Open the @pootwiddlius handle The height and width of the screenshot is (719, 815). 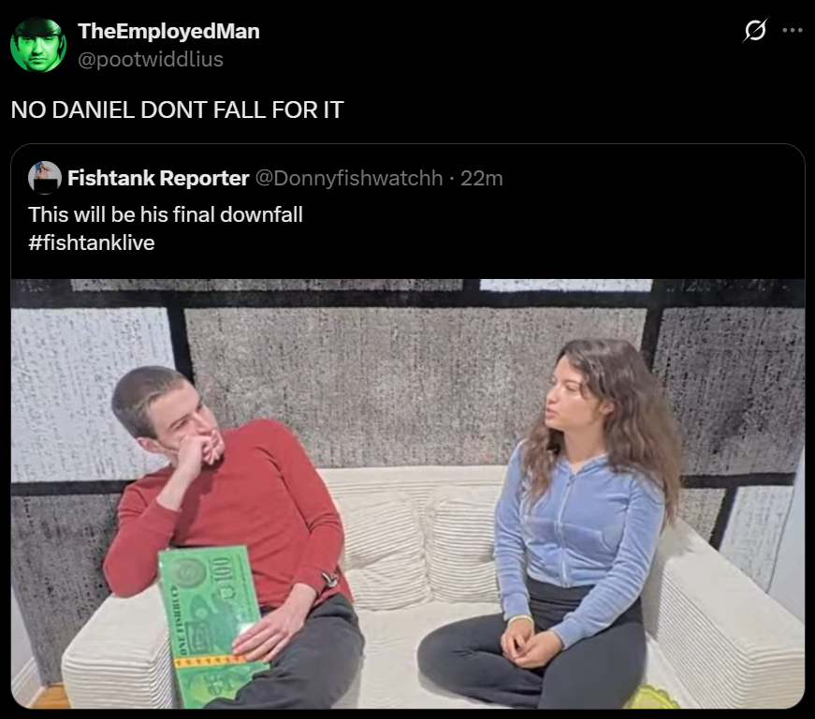(x=151, y=59)
